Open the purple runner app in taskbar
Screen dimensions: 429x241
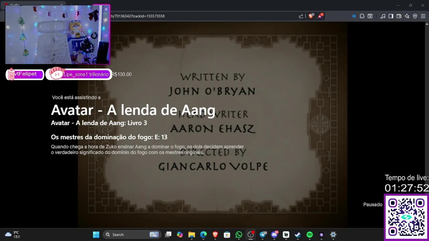[x=321, y=235]
